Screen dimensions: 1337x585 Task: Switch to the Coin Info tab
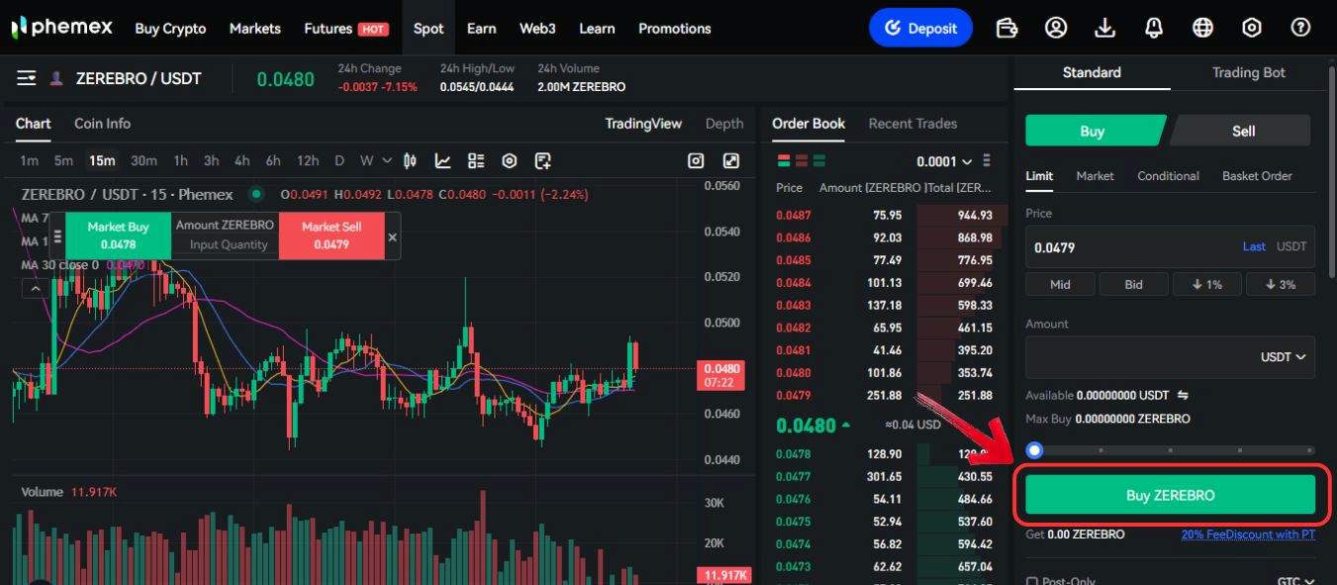tap(103, 124)
